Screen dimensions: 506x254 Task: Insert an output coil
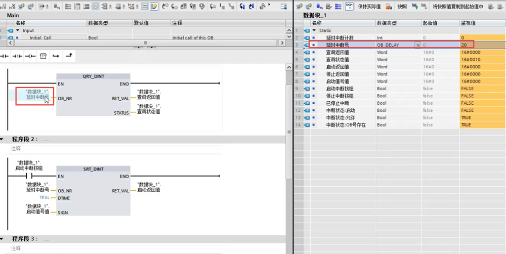(30, 55)
